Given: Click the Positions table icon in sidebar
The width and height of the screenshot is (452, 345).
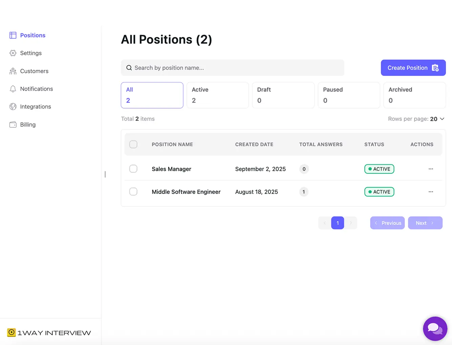Looking at the screenshot, I should (x=13, y=35).
